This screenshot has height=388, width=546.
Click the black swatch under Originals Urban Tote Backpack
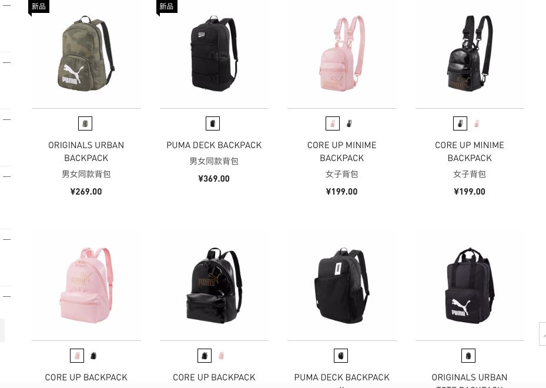pos(468,356)
